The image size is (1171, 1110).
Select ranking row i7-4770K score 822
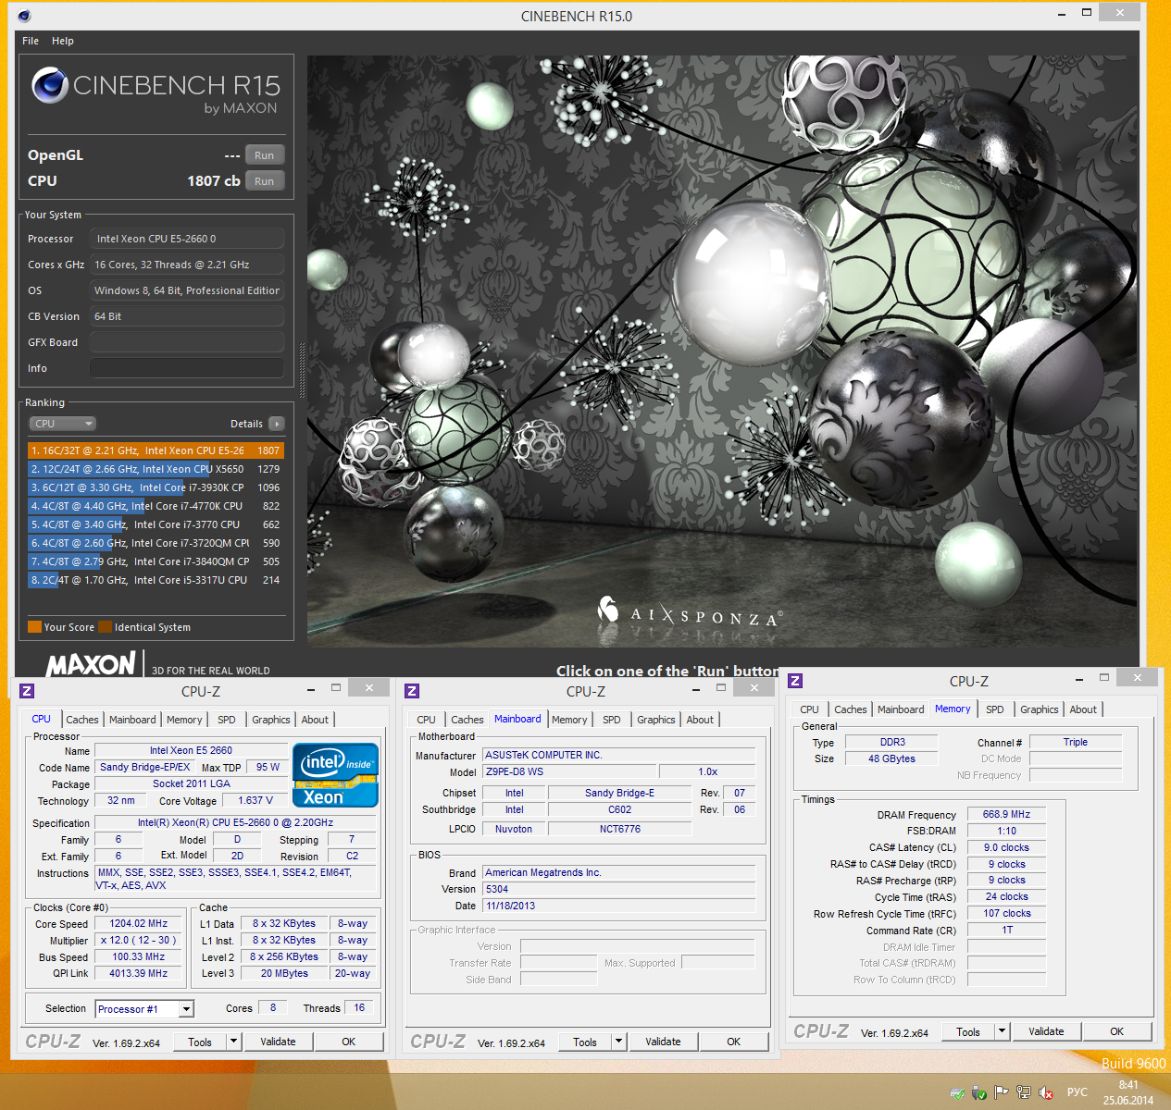tap(156, 506)
